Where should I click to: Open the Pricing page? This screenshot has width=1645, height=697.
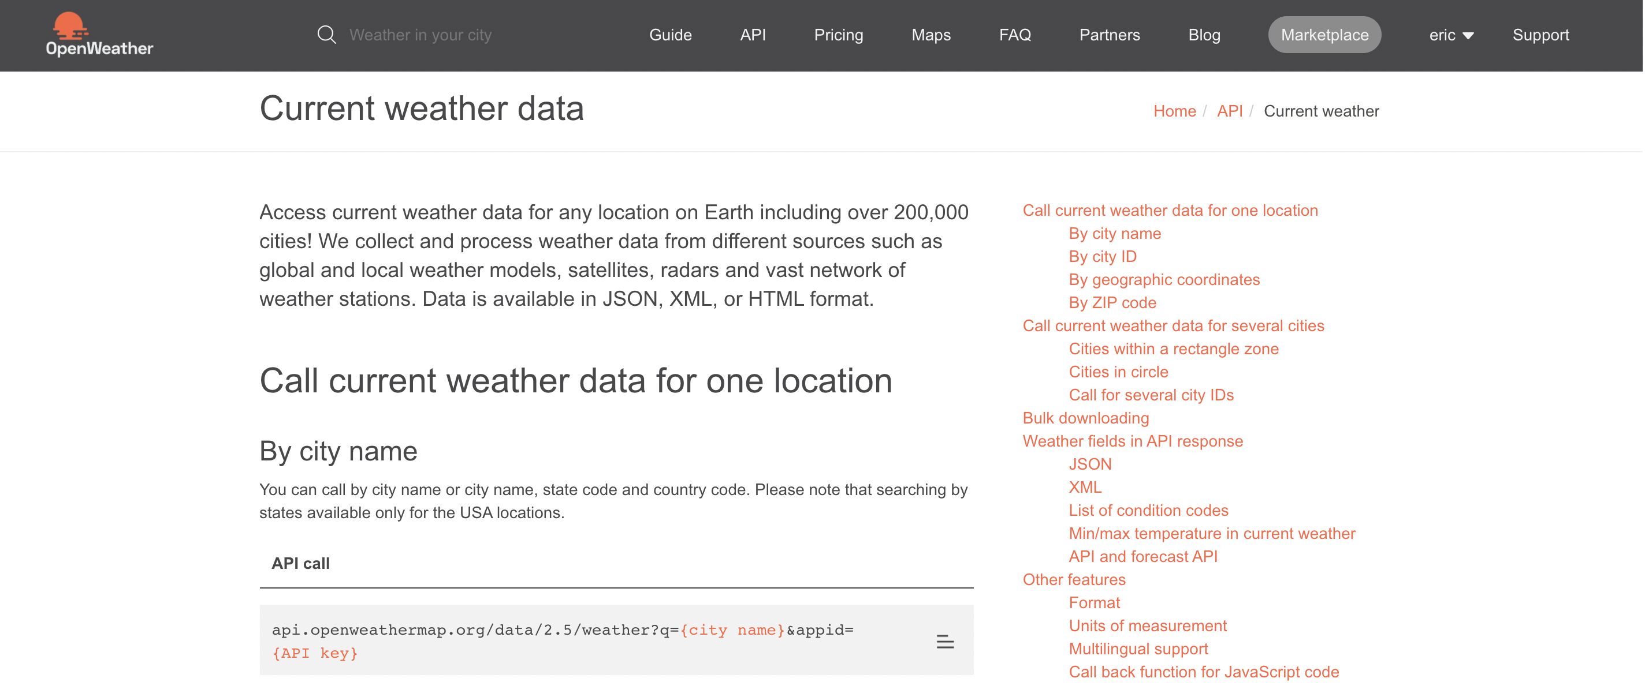[x=839, y=35]
